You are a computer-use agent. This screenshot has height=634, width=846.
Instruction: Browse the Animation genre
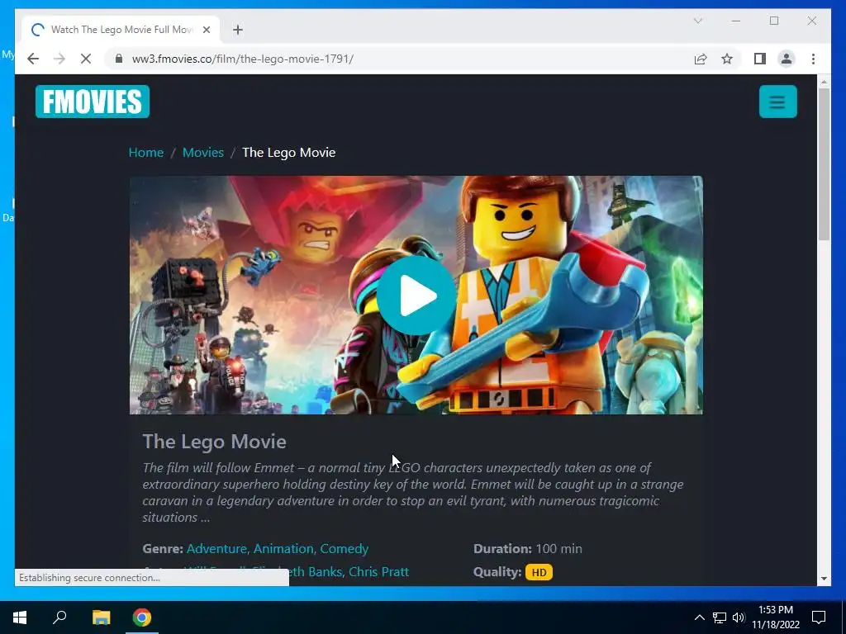pyautogui.click(x=283, y=549)
